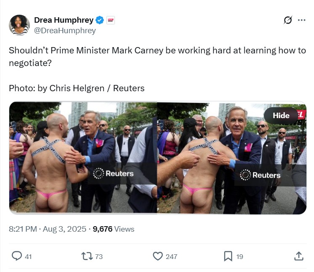Image resolution: width=314 pixels, height=272 pixels.
Task: Click the 8:21 PM Aug 3 timestamp
Action: (x=48, y=229)
